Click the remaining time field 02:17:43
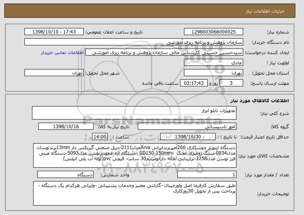 (x=194, y=83)
